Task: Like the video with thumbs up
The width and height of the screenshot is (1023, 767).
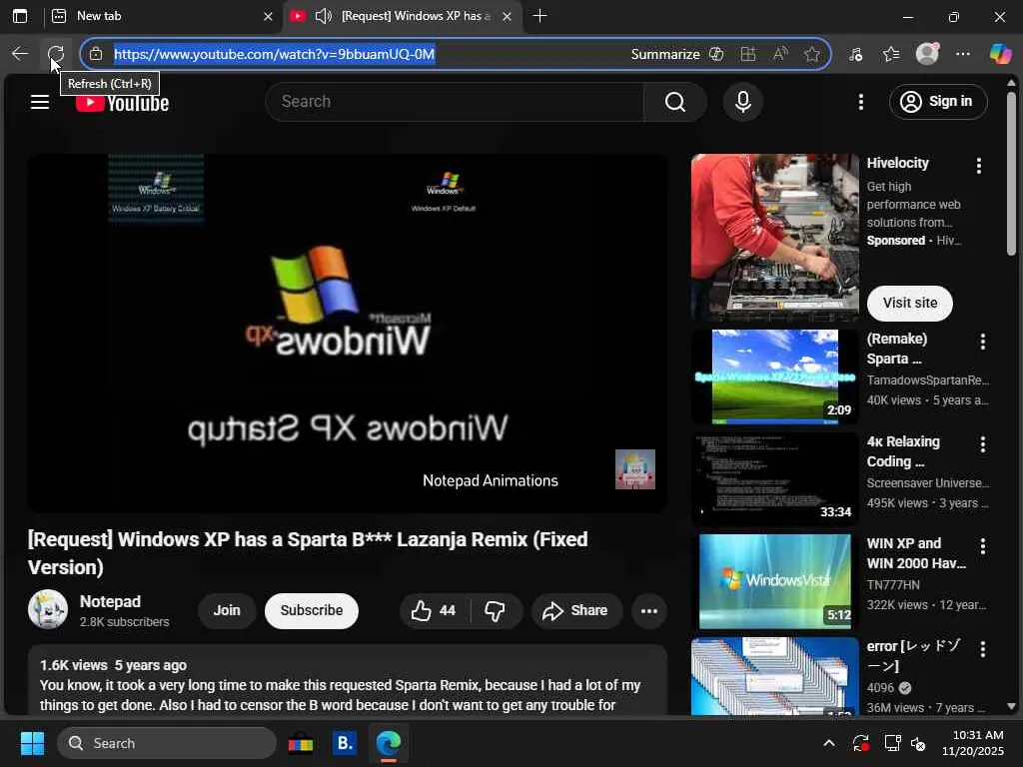Action: tap(434, 610)
